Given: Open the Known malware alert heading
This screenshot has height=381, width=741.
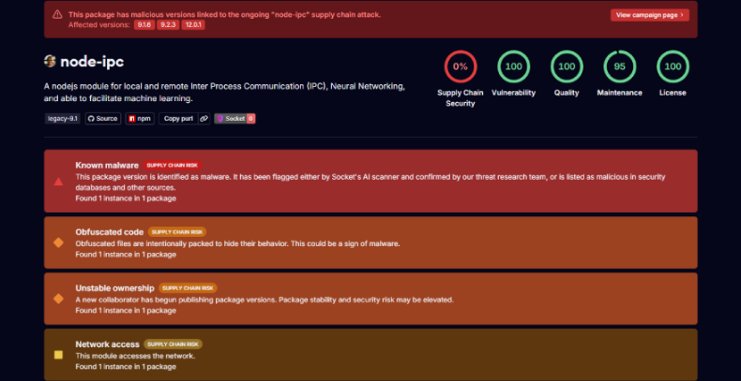Looking at the screenshot, I should point(107,166).
